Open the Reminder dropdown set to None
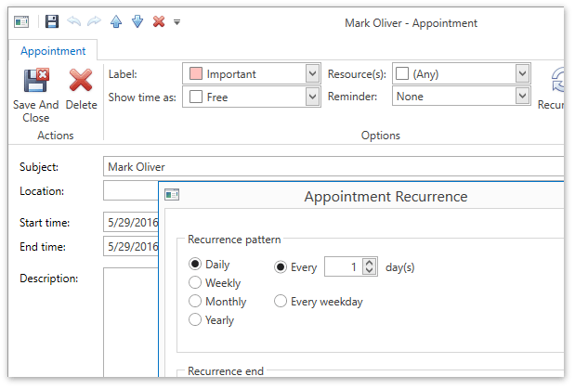This screenshot has width=575, height=389. 522,97
